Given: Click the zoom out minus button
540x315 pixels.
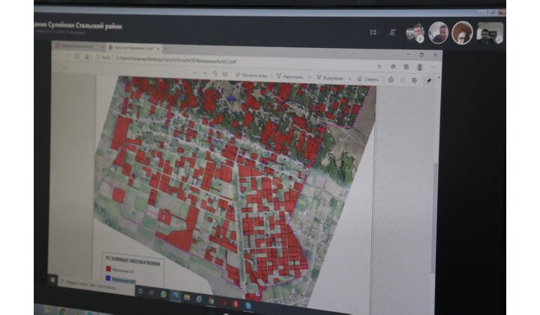Looking at the screenshot, I should (x=193, y=73).
